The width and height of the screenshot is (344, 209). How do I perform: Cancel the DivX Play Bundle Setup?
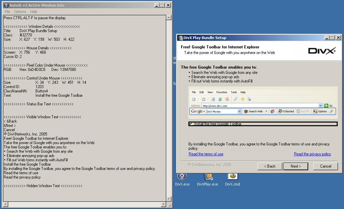point(325,166)
